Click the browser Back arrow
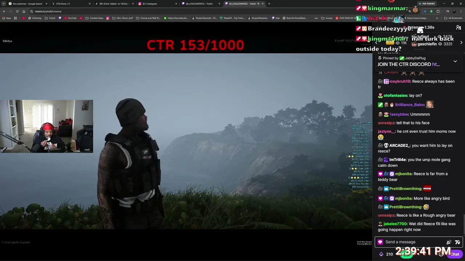The height and width of the screenshot is (261, 465). (x=4, y=11)
